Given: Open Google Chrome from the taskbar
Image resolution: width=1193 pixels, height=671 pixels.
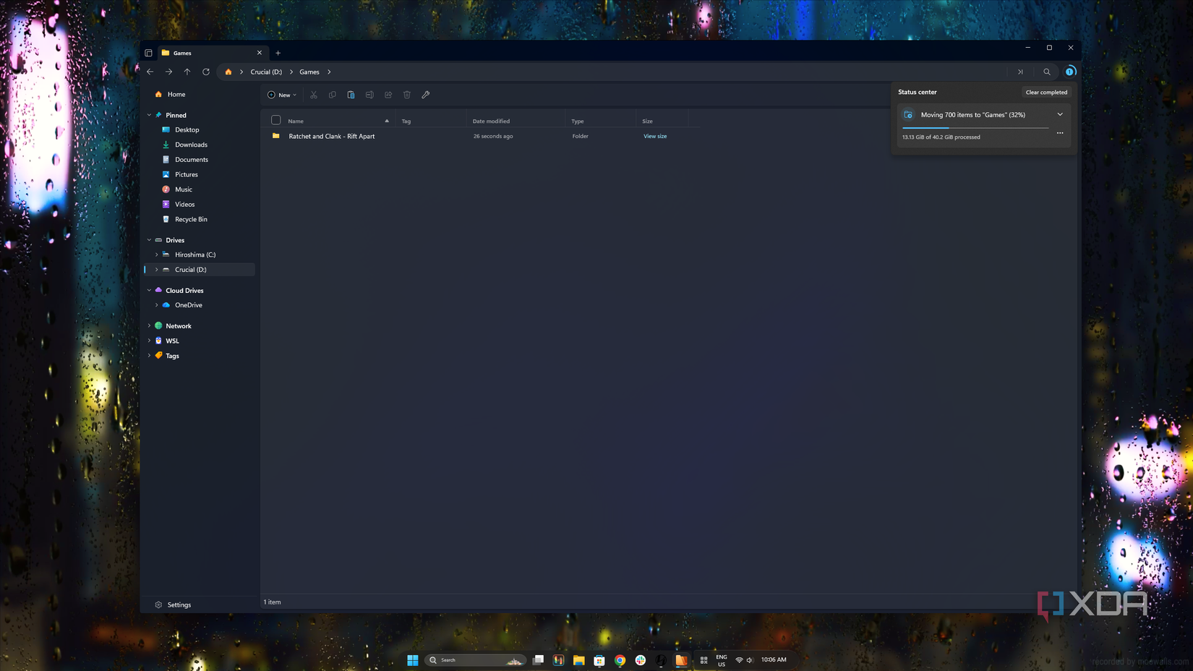Looking at the screenshot, I should (x=620, y=659).
